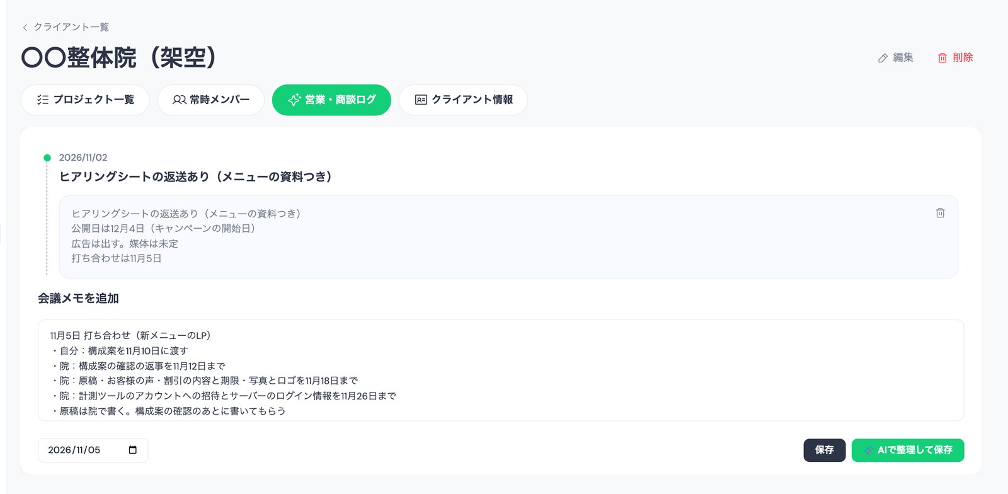This screenshot has height=494, width=1008.
Task: Click the checklist icon on プロジェクト一覧 tab
Action: click(x=43, y=100)
